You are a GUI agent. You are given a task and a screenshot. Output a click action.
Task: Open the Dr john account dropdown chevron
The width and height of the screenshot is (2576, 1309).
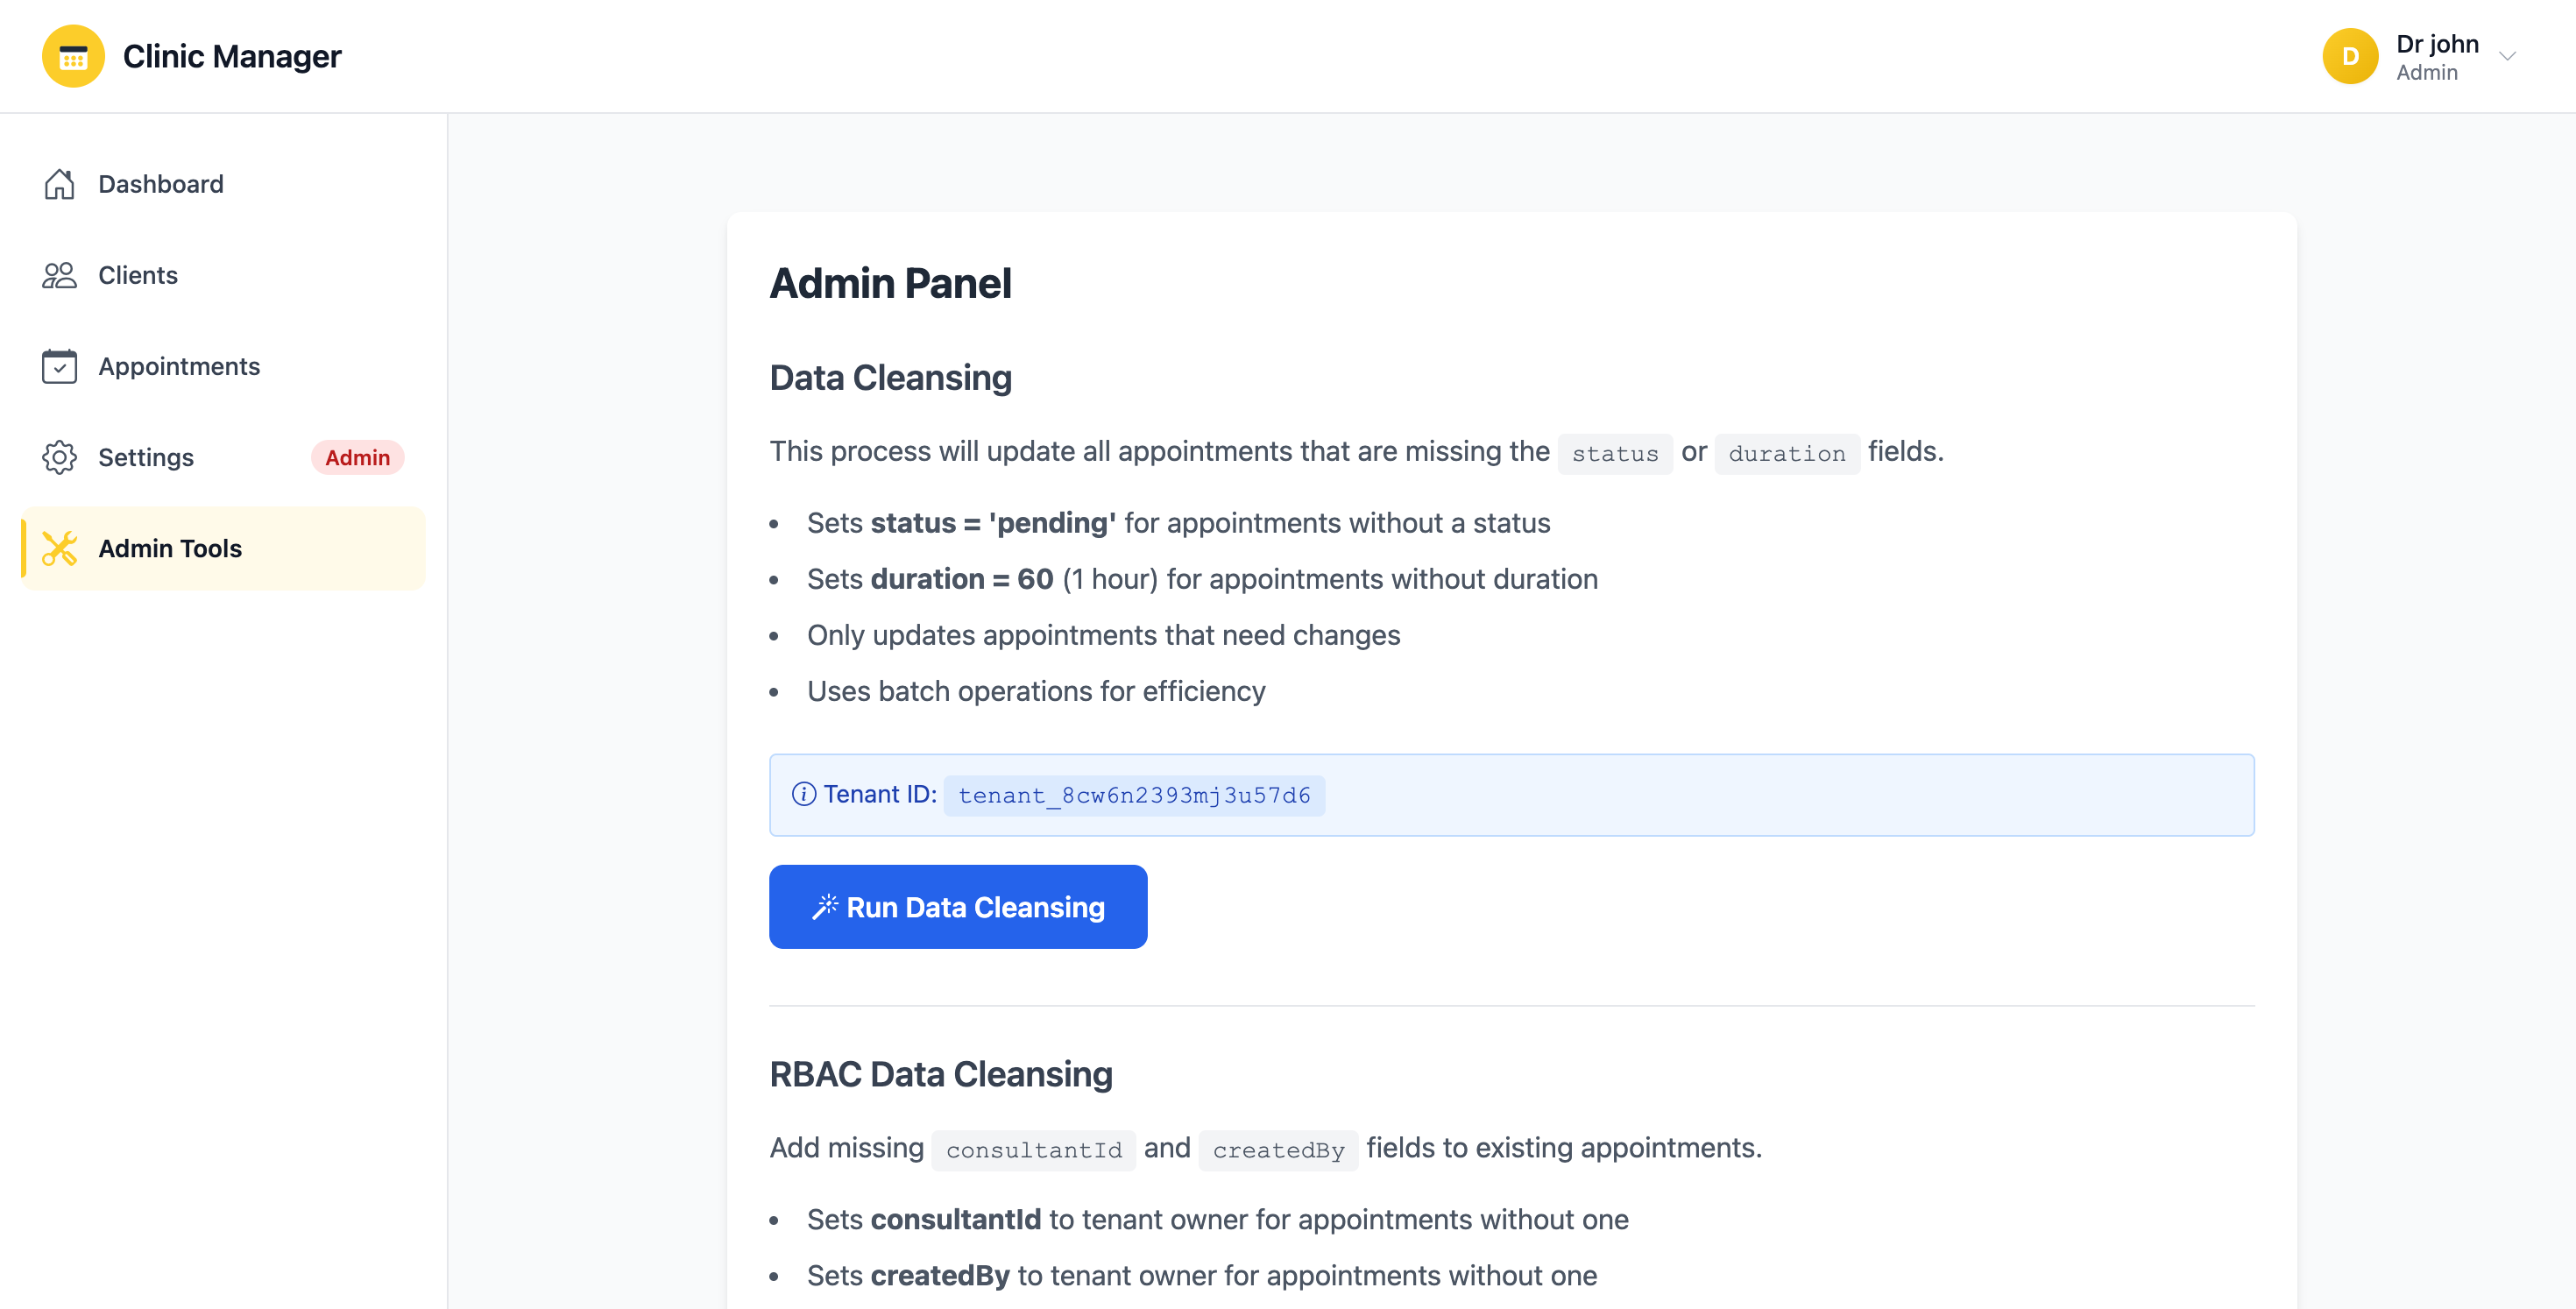tap(2508, 56)
